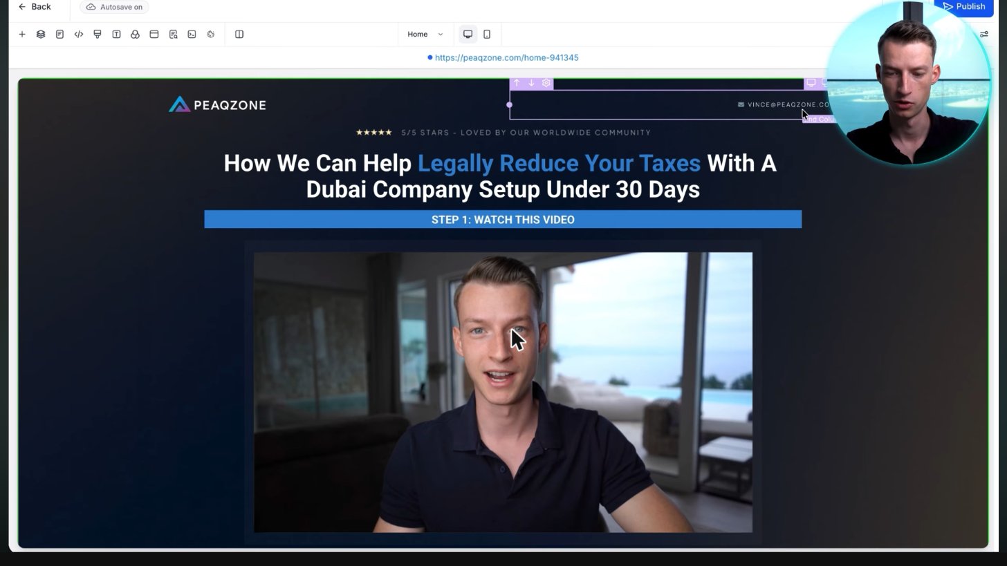Click the column resize handle dot
1007x566 pixels.
click(x=510, y=105)
